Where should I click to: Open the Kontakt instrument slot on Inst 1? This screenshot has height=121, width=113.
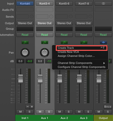pyautogui.click(x=25, y=4)
